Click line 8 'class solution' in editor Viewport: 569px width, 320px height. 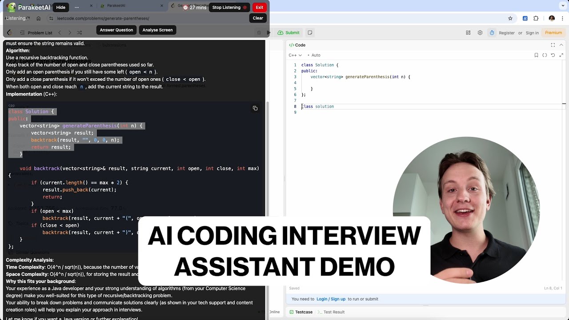[318, 107]
